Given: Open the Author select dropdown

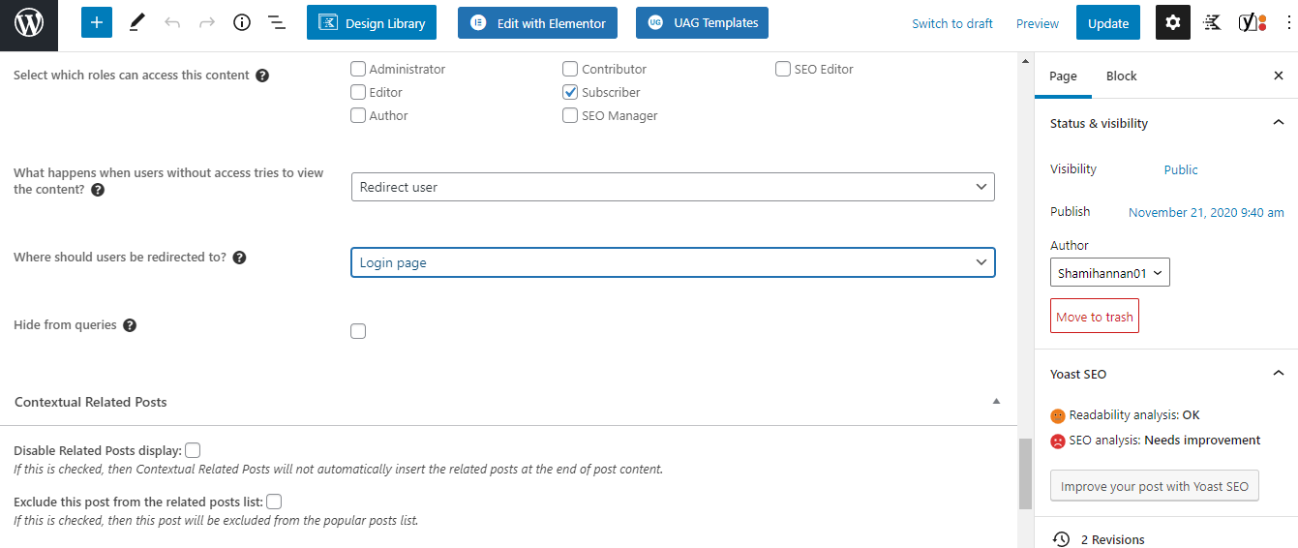Looking at the screenshot, I should pyautogui.click(x=1110, y=273).
